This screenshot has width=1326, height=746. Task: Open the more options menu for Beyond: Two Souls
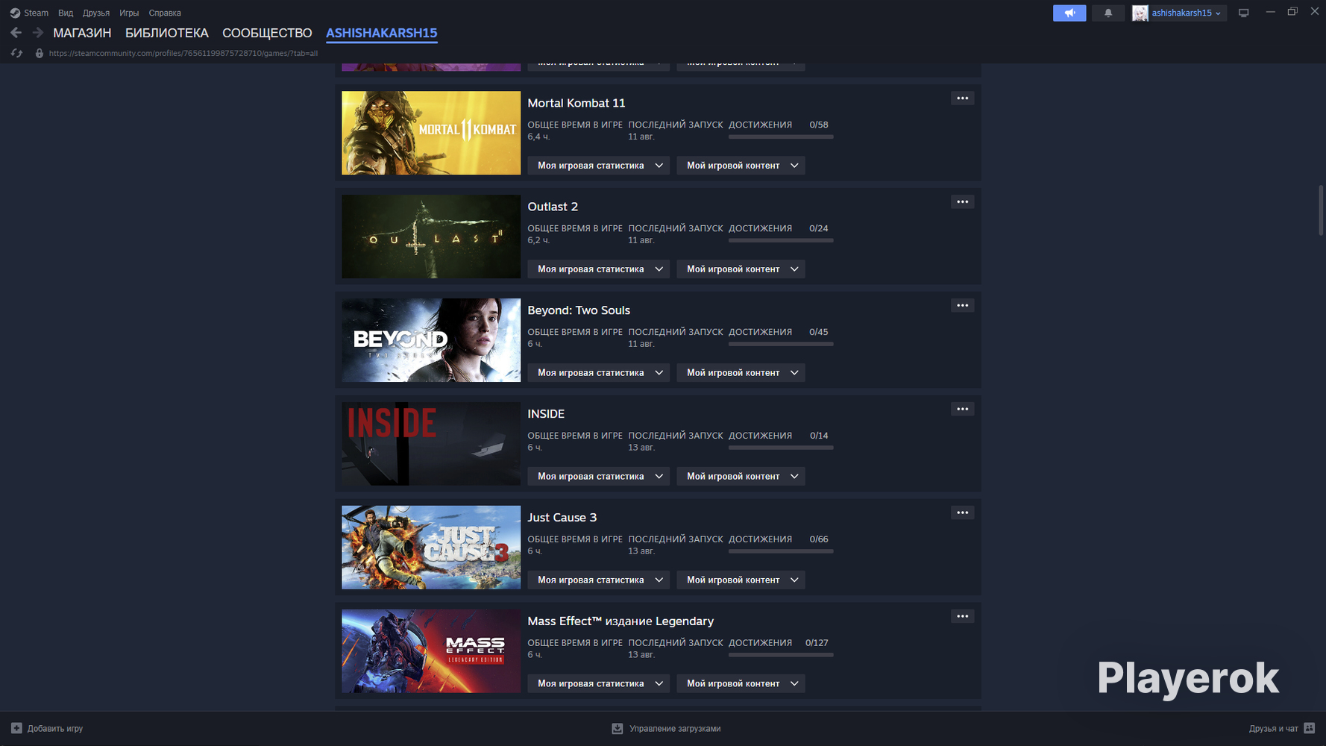963,305
